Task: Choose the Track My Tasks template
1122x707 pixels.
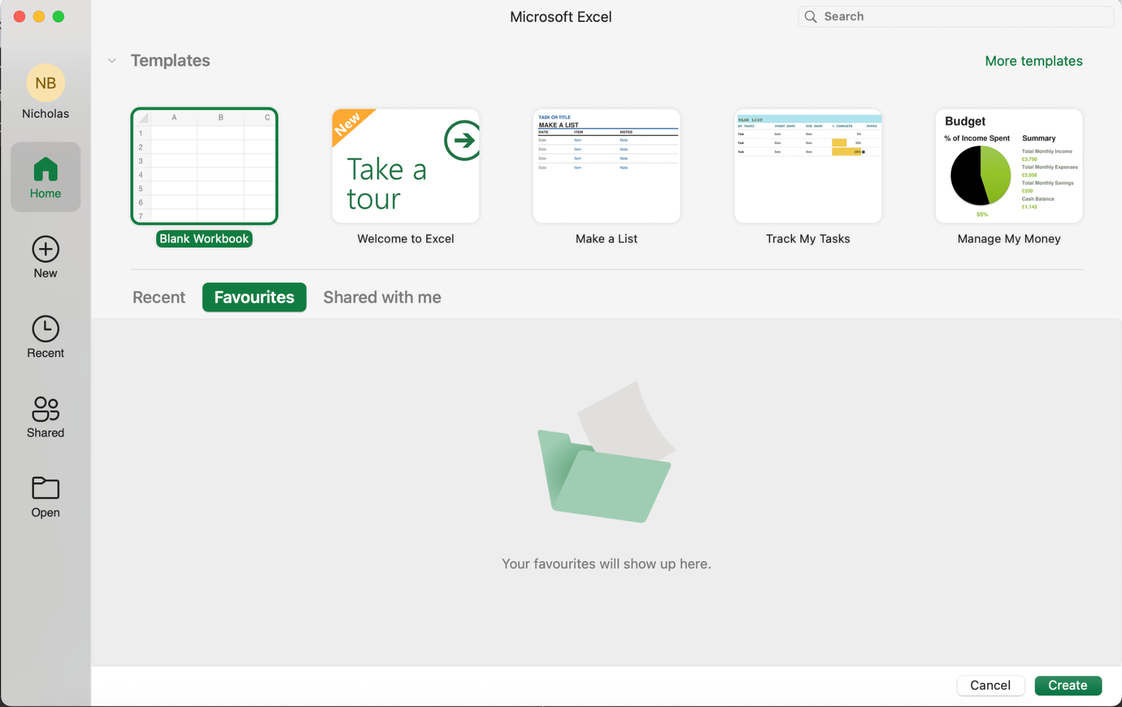Action: coord(808,166)
